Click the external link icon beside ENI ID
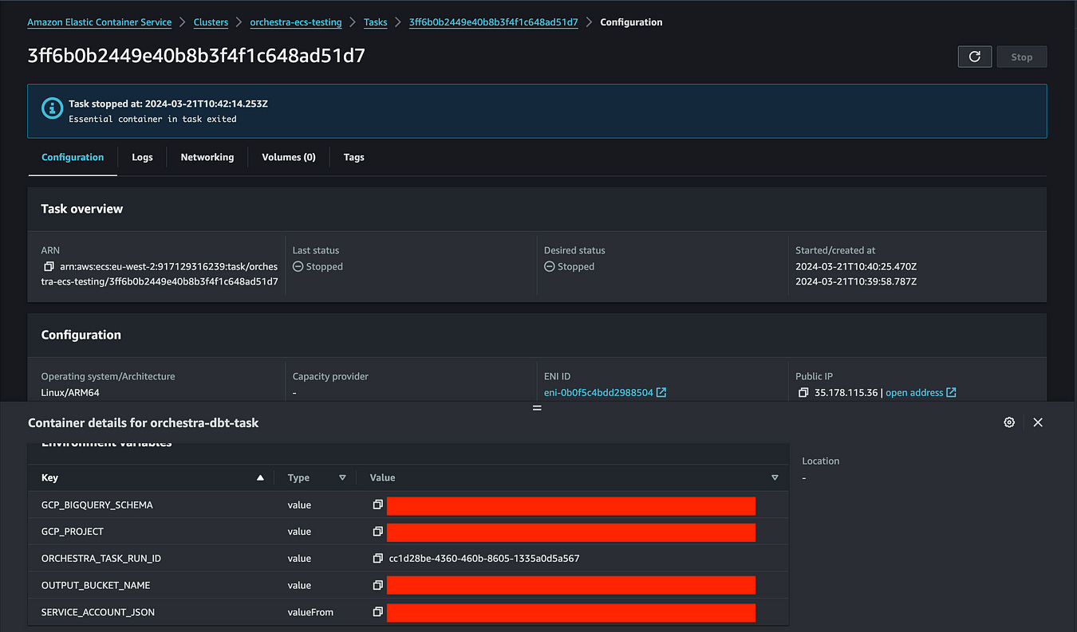The width and height of the screenshot is (1077, 632). [661, 393]
